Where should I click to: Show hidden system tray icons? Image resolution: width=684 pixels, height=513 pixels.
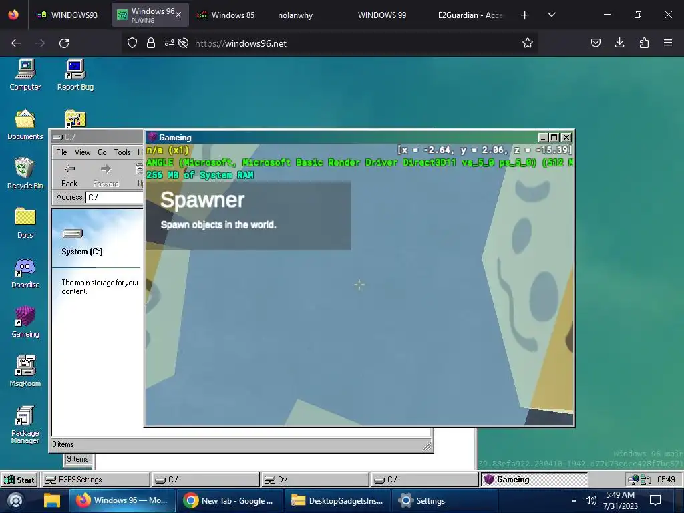point(574,500)
